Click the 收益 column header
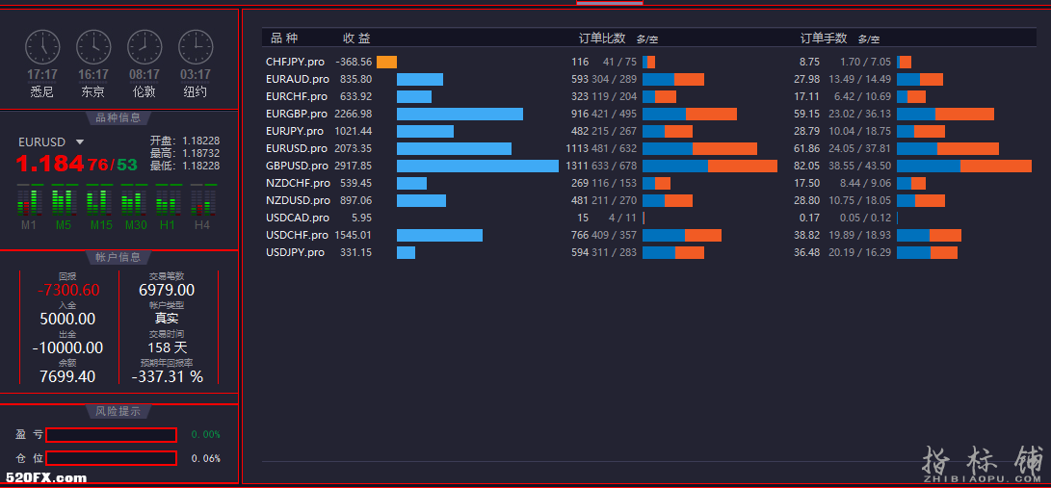 [356, 39]
